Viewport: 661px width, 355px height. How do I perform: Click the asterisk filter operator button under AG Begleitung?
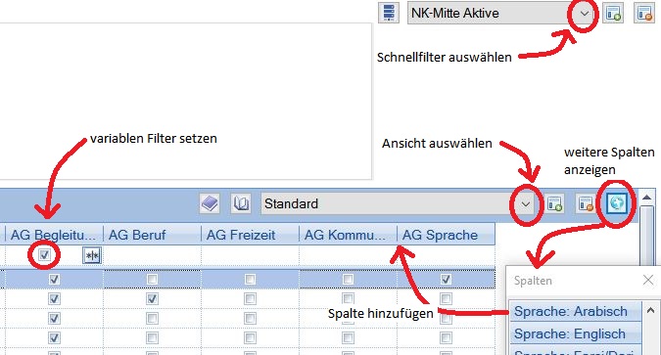coord(92,255)
